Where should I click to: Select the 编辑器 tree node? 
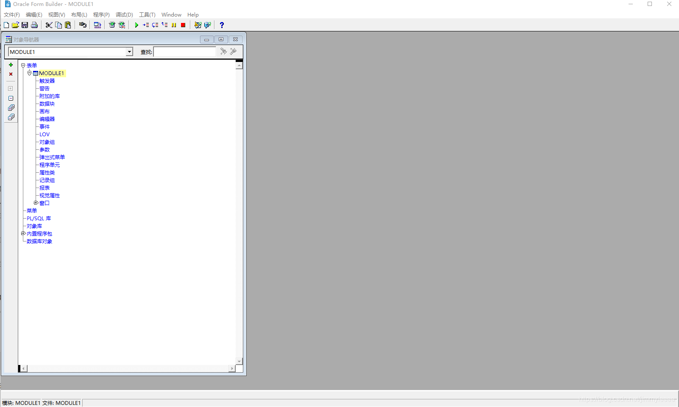tap(47, 119)
